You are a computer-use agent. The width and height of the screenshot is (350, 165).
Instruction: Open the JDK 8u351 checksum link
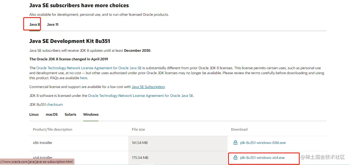coord(55,105)
